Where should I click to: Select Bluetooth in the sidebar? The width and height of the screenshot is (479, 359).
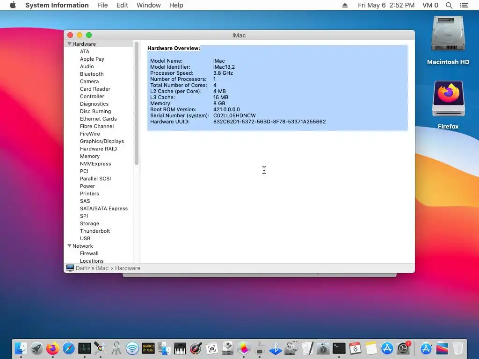pyautogui.click(x=92, y=74)
